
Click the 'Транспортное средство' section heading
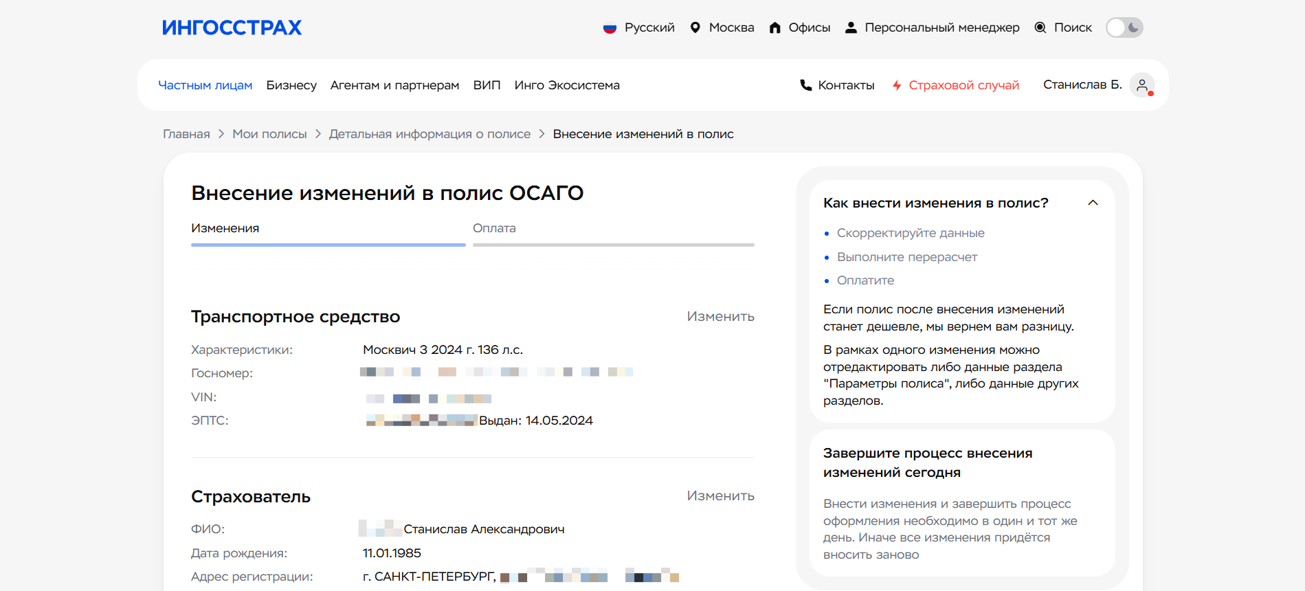295,317
